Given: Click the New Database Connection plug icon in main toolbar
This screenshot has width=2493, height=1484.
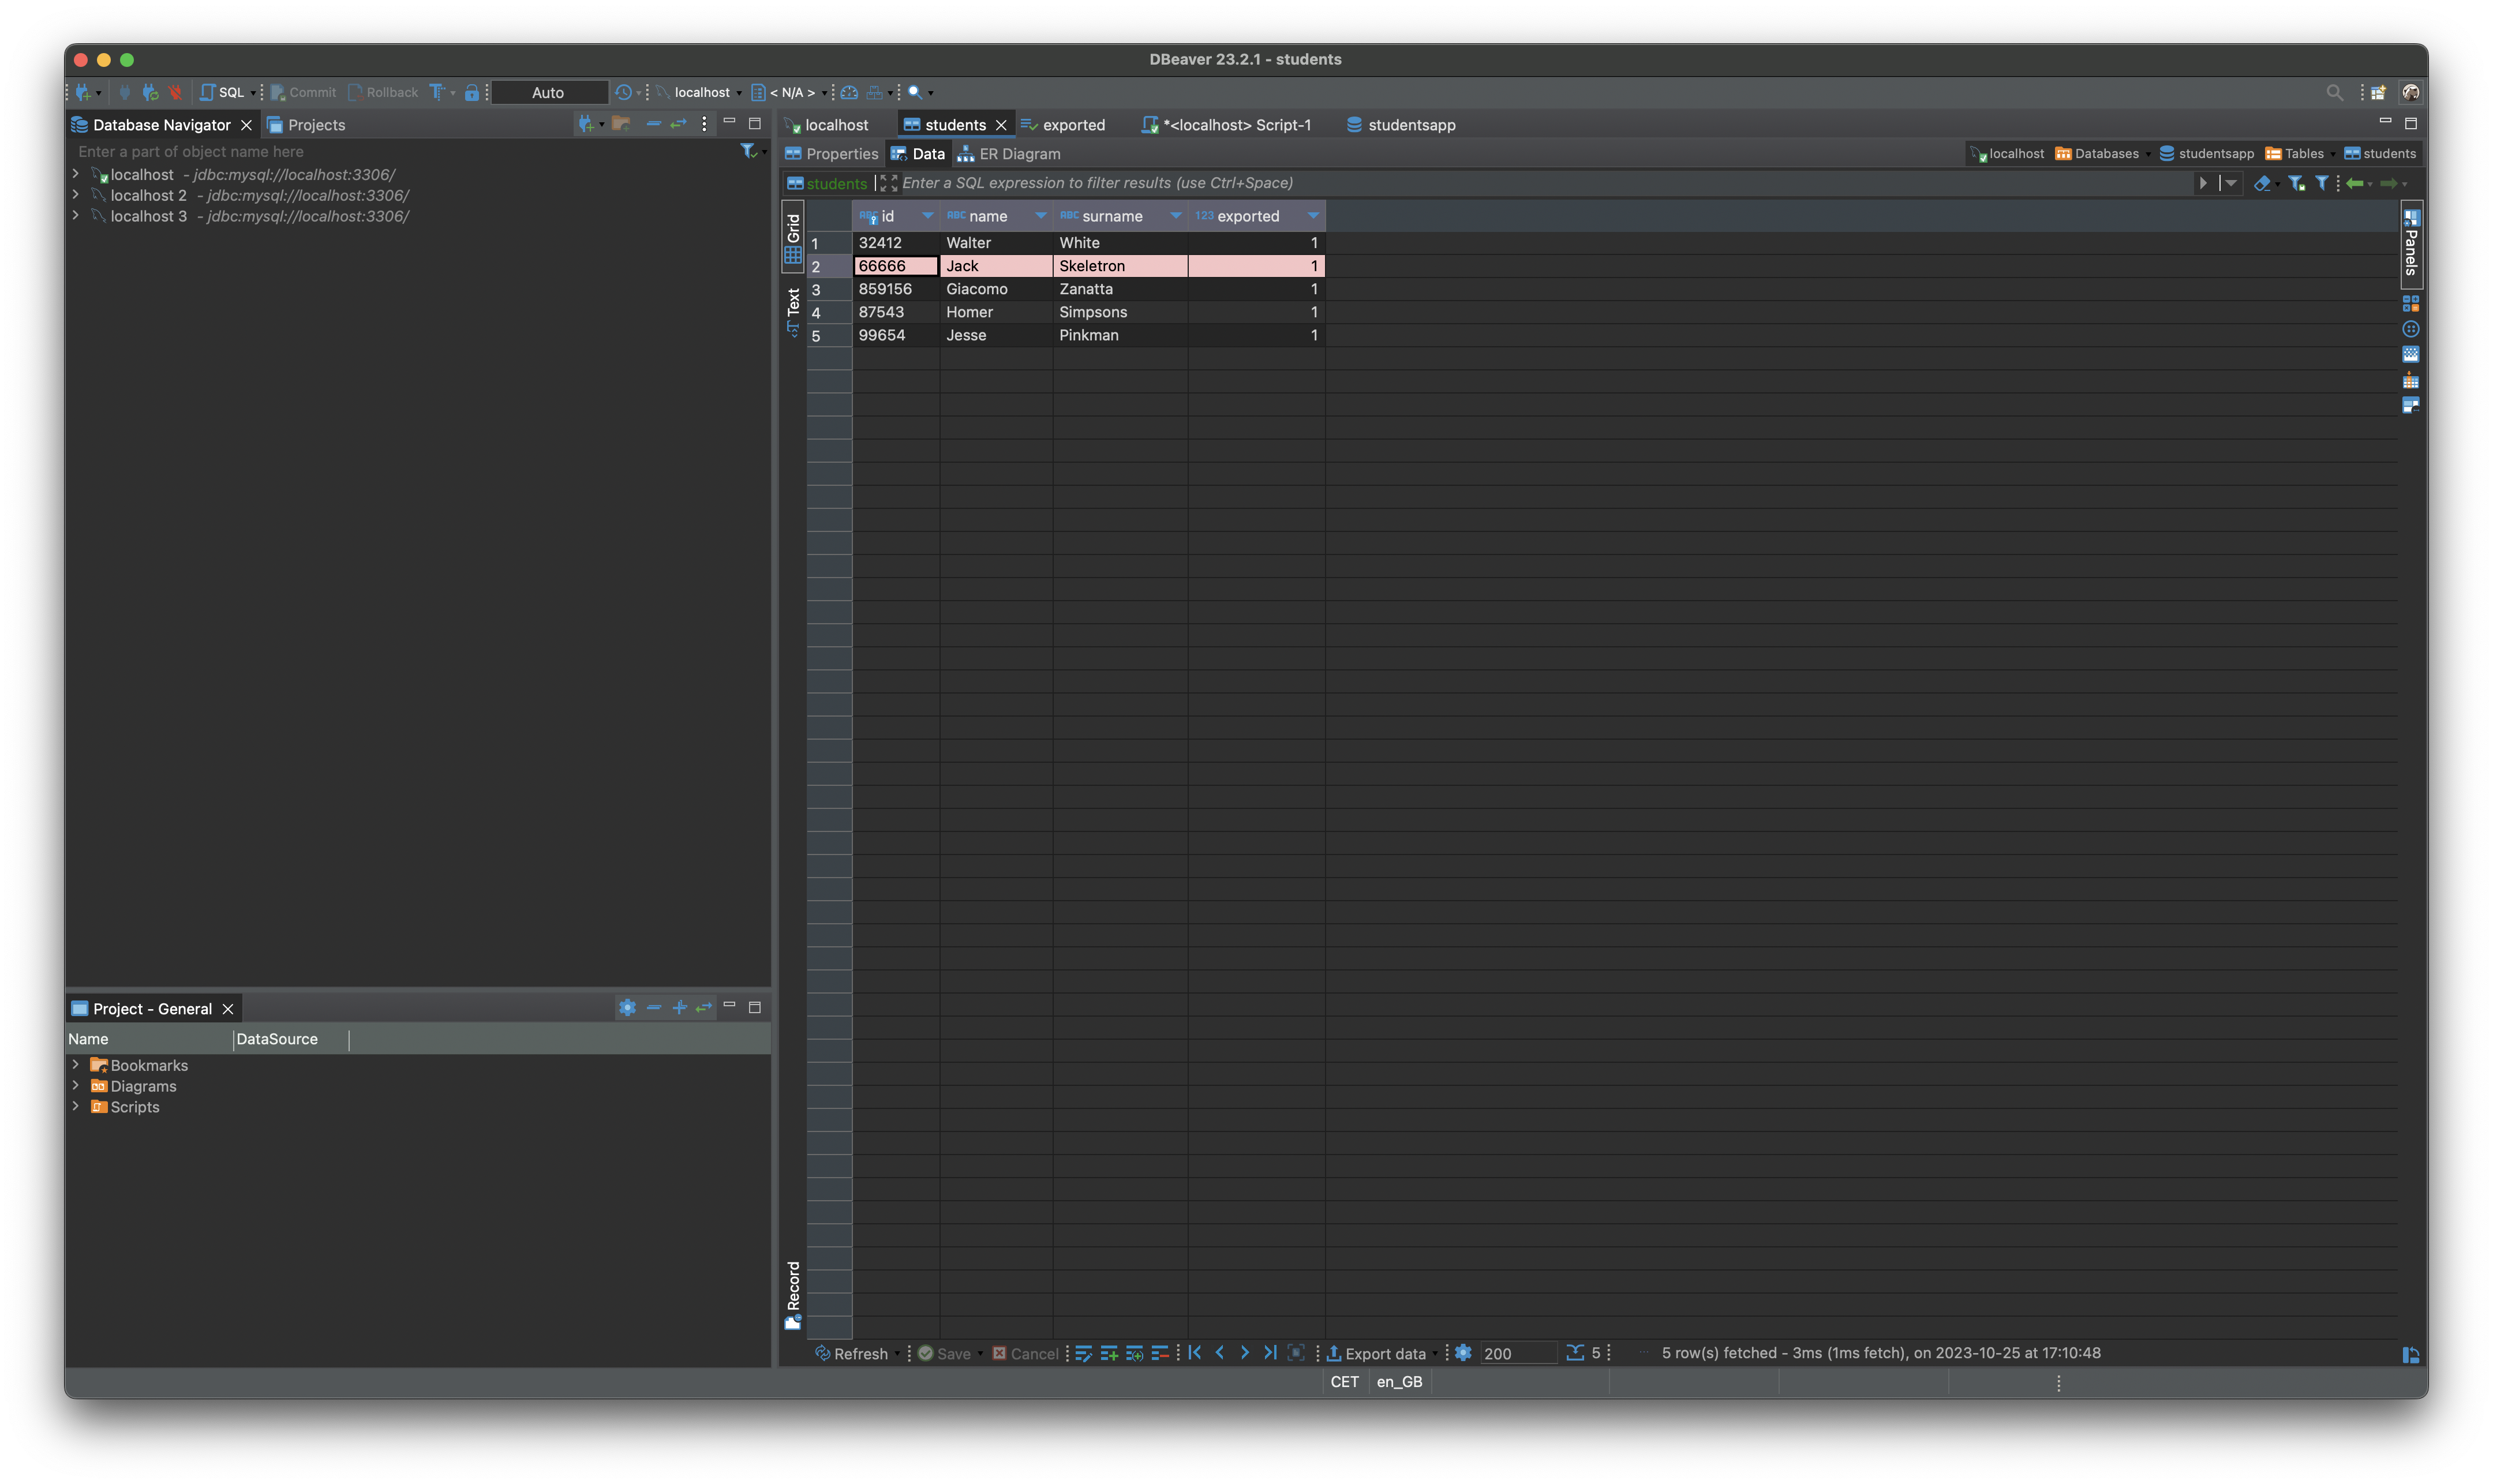Looking at the screenshot, I should [84, 92].
